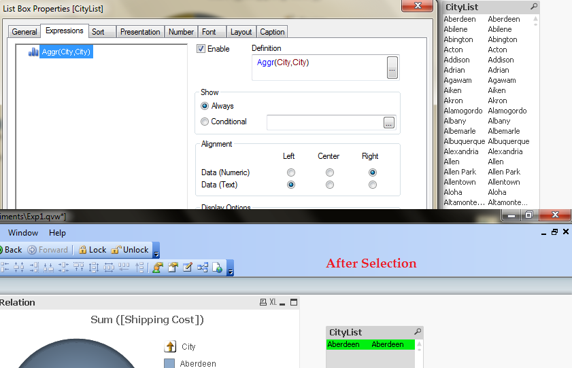Click the Lock selections padlock icon
The height and width of the screenshot is (368, 572).
coord(83,250)
